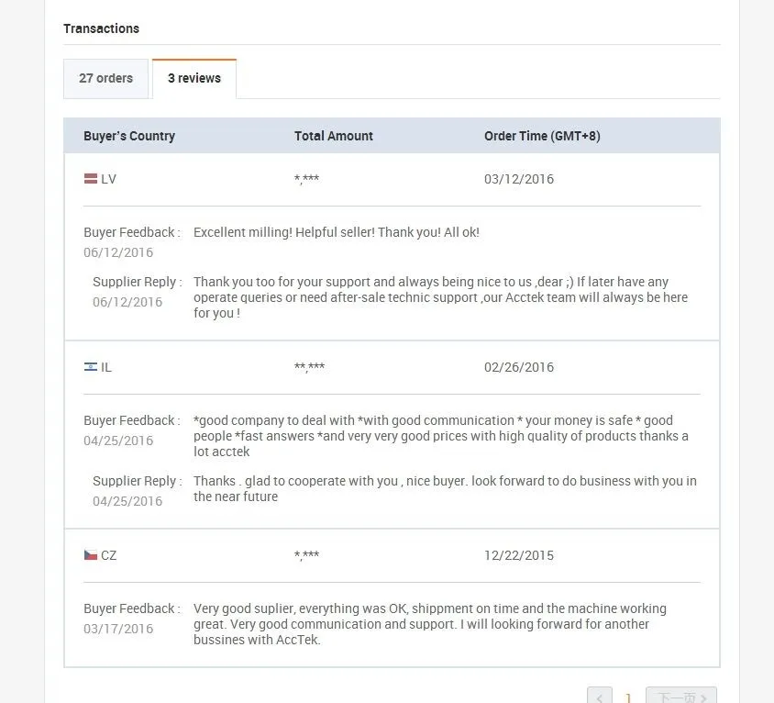774x703 pixels.
Task: Click the 03/12/2016 order date
Action: click(519, 179)
